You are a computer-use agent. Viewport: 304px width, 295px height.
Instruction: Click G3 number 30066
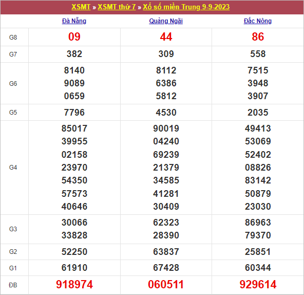coord(74,222)
